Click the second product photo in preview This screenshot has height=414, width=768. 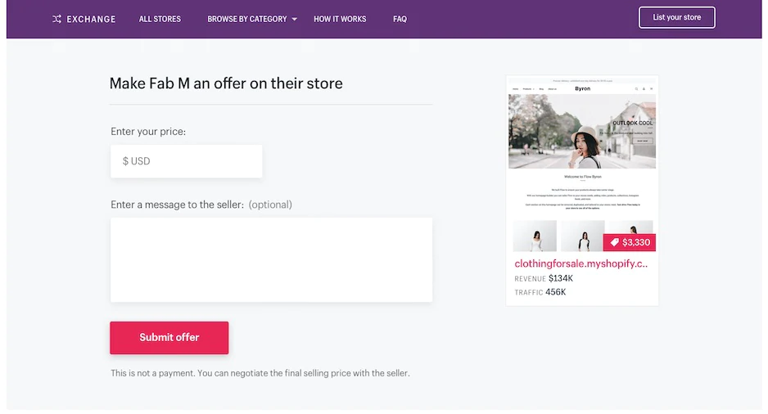coord(582,236)
